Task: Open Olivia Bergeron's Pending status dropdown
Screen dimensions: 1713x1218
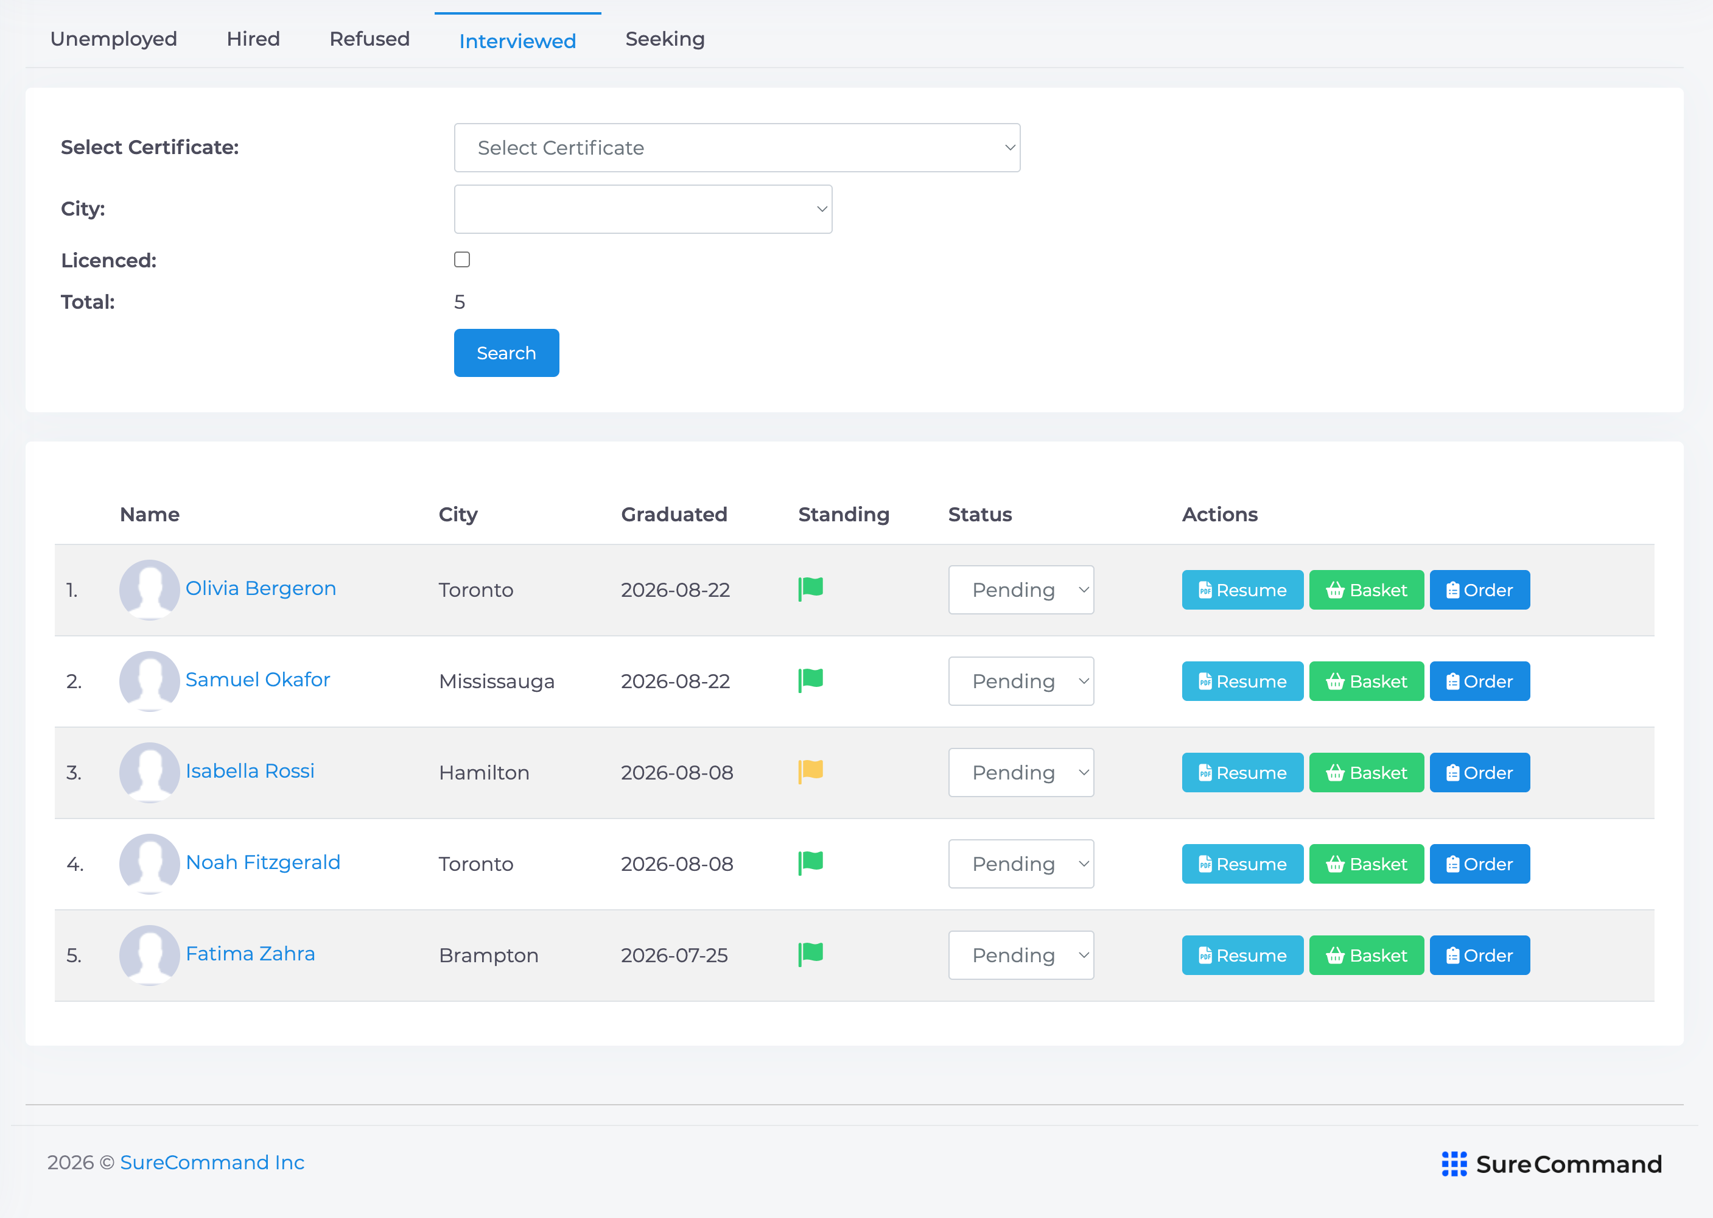Action: pyautogui.click(x=1021, y=590)
